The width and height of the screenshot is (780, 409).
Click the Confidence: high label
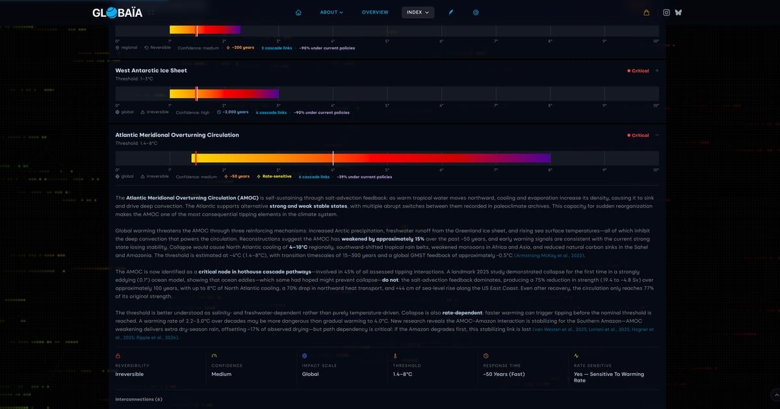[193, 112]
